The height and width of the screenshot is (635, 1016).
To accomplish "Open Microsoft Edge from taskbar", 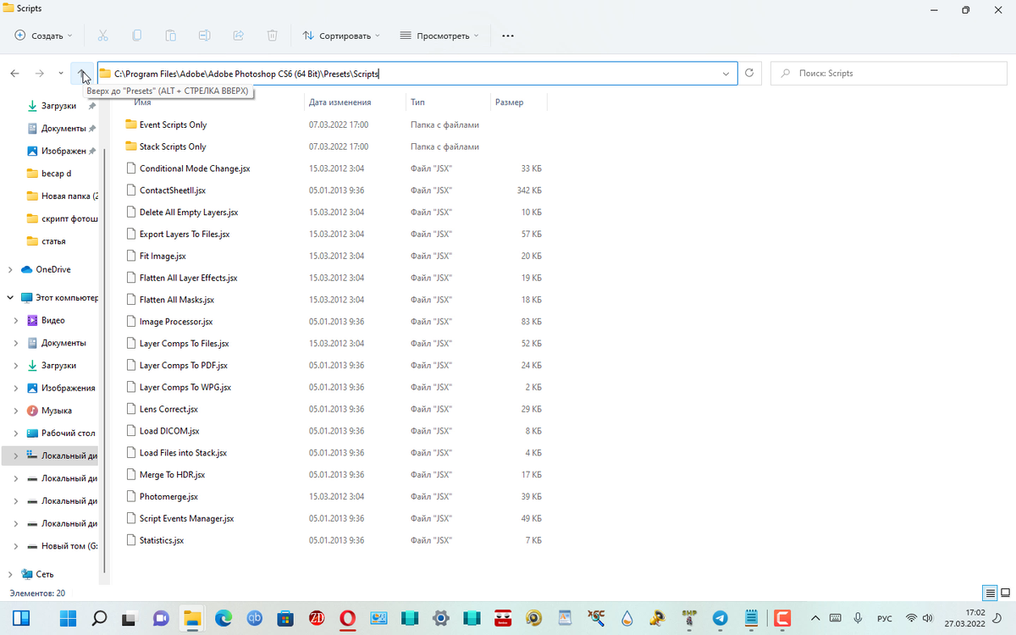I will (224, 618).
